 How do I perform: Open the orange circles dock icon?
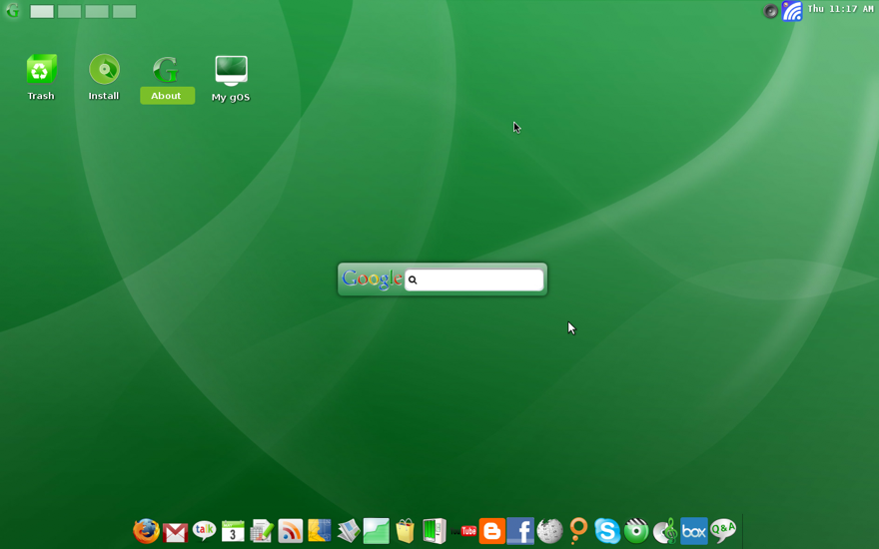578,530
